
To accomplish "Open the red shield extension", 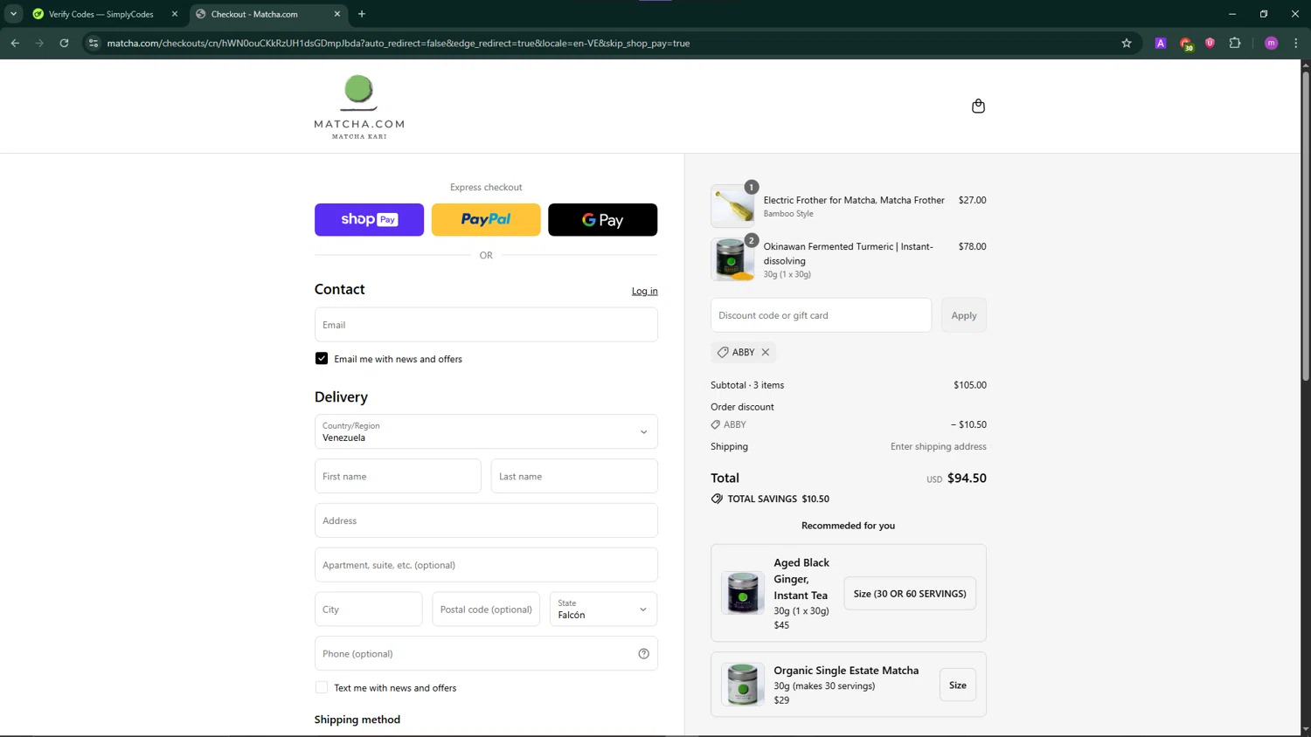I will click(x=1210, y=43).
